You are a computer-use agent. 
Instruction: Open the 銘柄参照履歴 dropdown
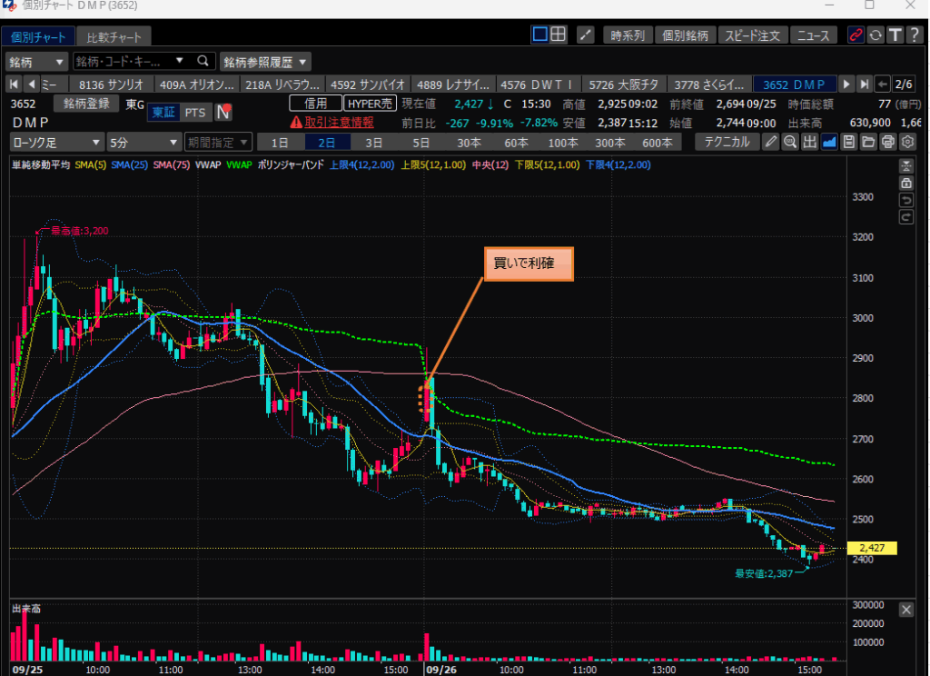[264, 62]
